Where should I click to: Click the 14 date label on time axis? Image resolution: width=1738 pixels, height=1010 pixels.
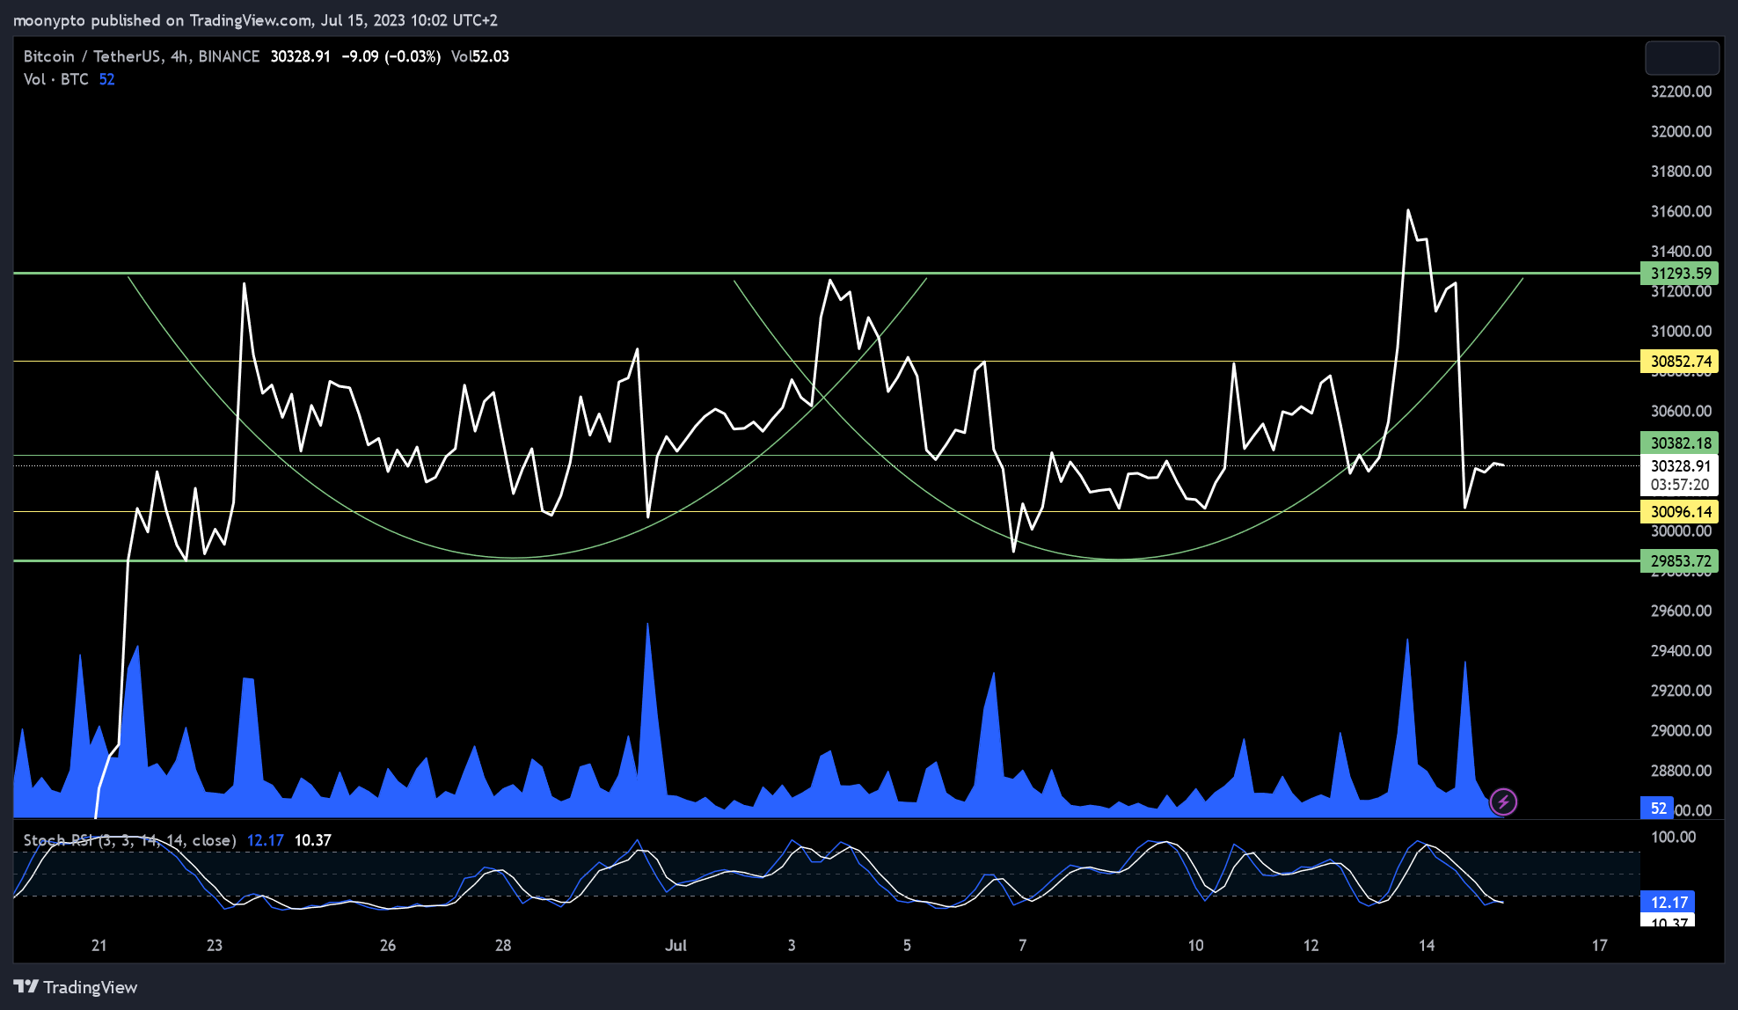(1427, 945)
